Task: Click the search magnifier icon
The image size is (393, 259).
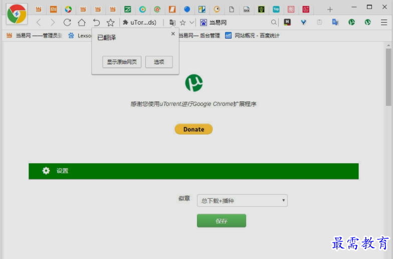Action: 274,23
